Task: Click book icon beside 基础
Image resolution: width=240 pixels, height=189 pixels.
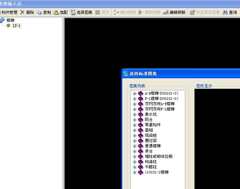Action: pyautogui.click(x=140, y=130)
